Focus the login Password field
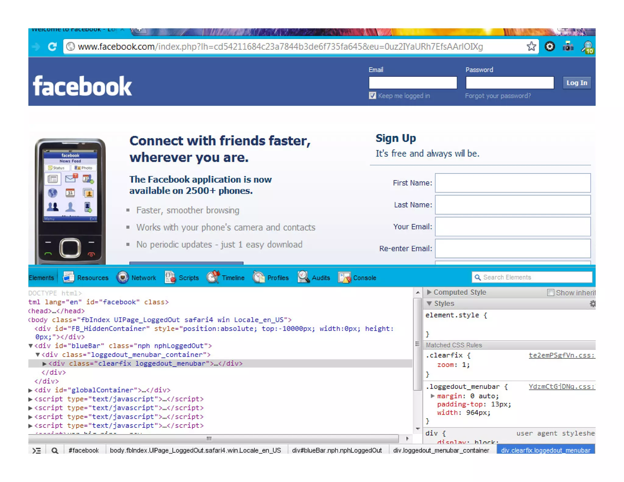This screenshot has height=482, width=624. point(509,83)
